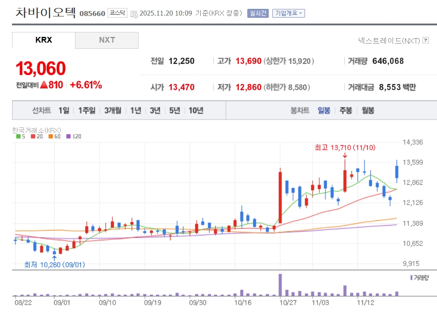The height and width of the screenshot is (318, 437).
Task: Click the NXT help question-mark icon
Action: tap(425, 40)
